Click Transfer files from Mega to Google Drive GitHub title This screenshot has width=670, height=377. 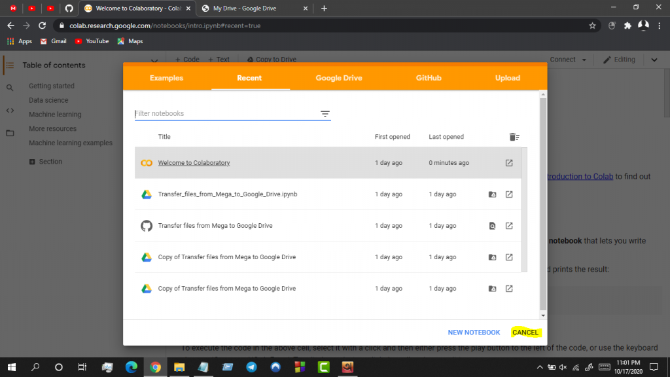pyautogui.click(x=215, y=226)
